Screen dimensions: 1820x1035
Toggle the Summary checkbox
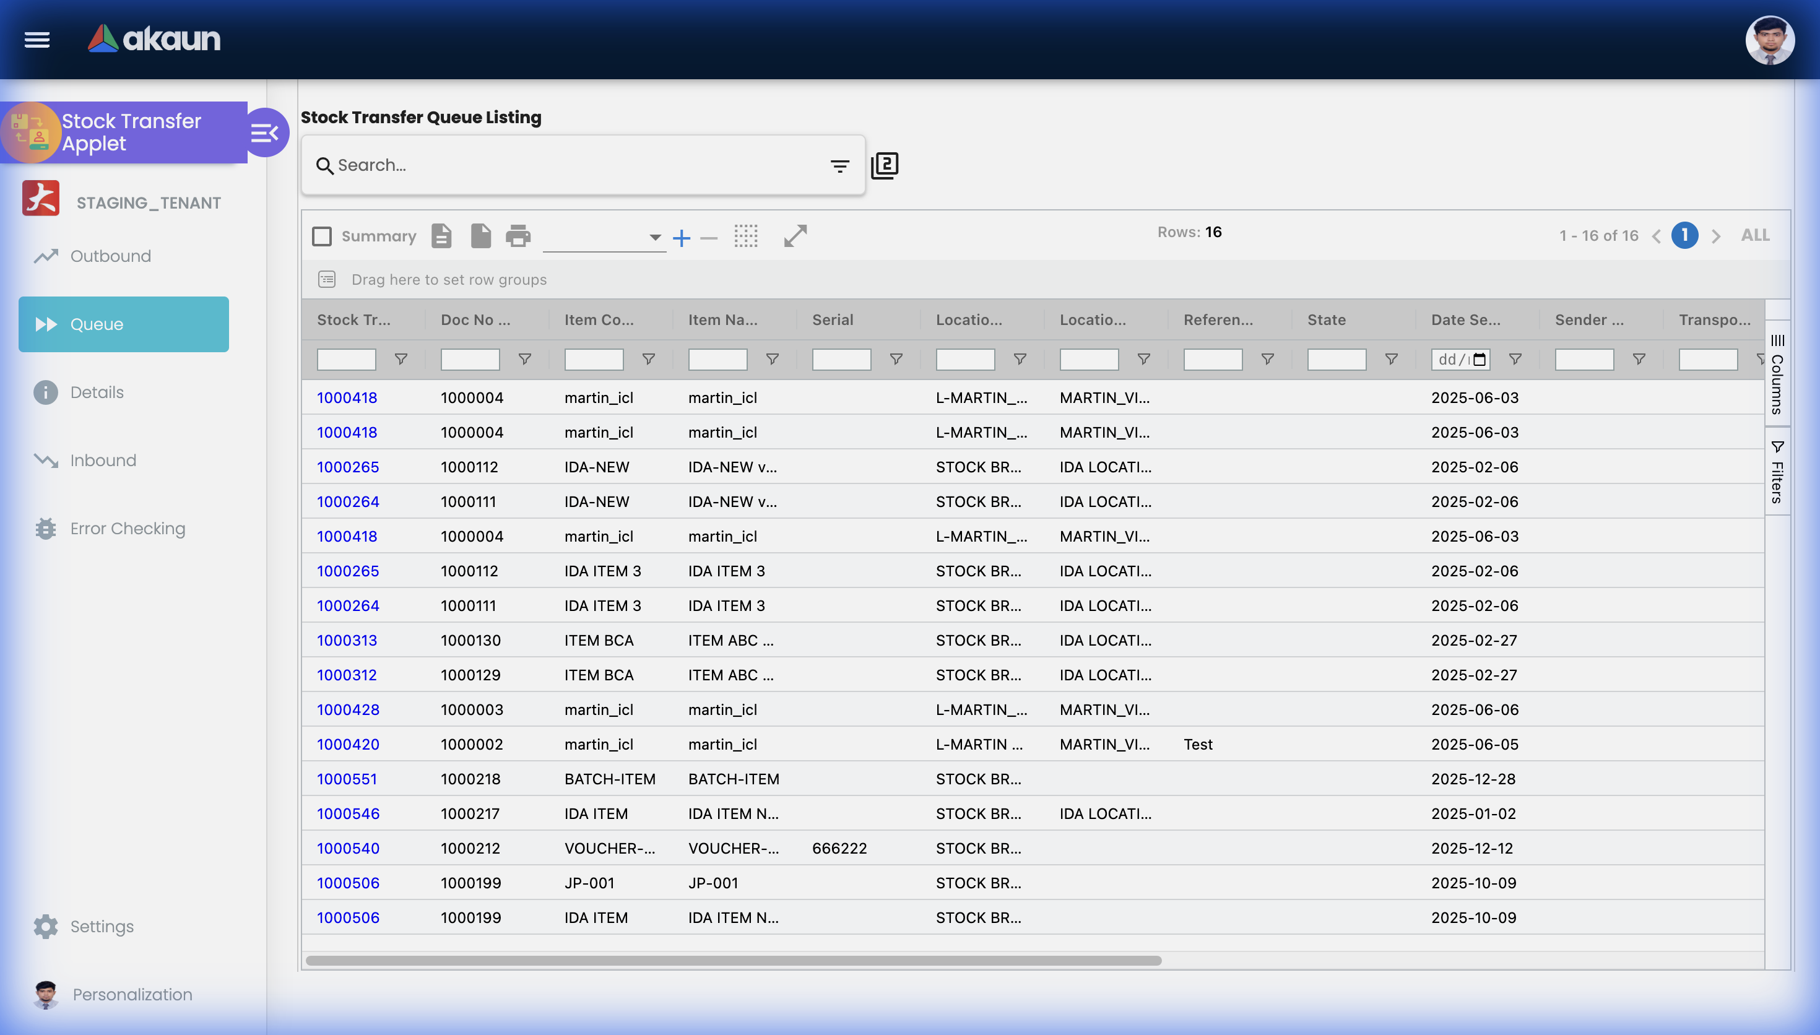coord(322,236)
